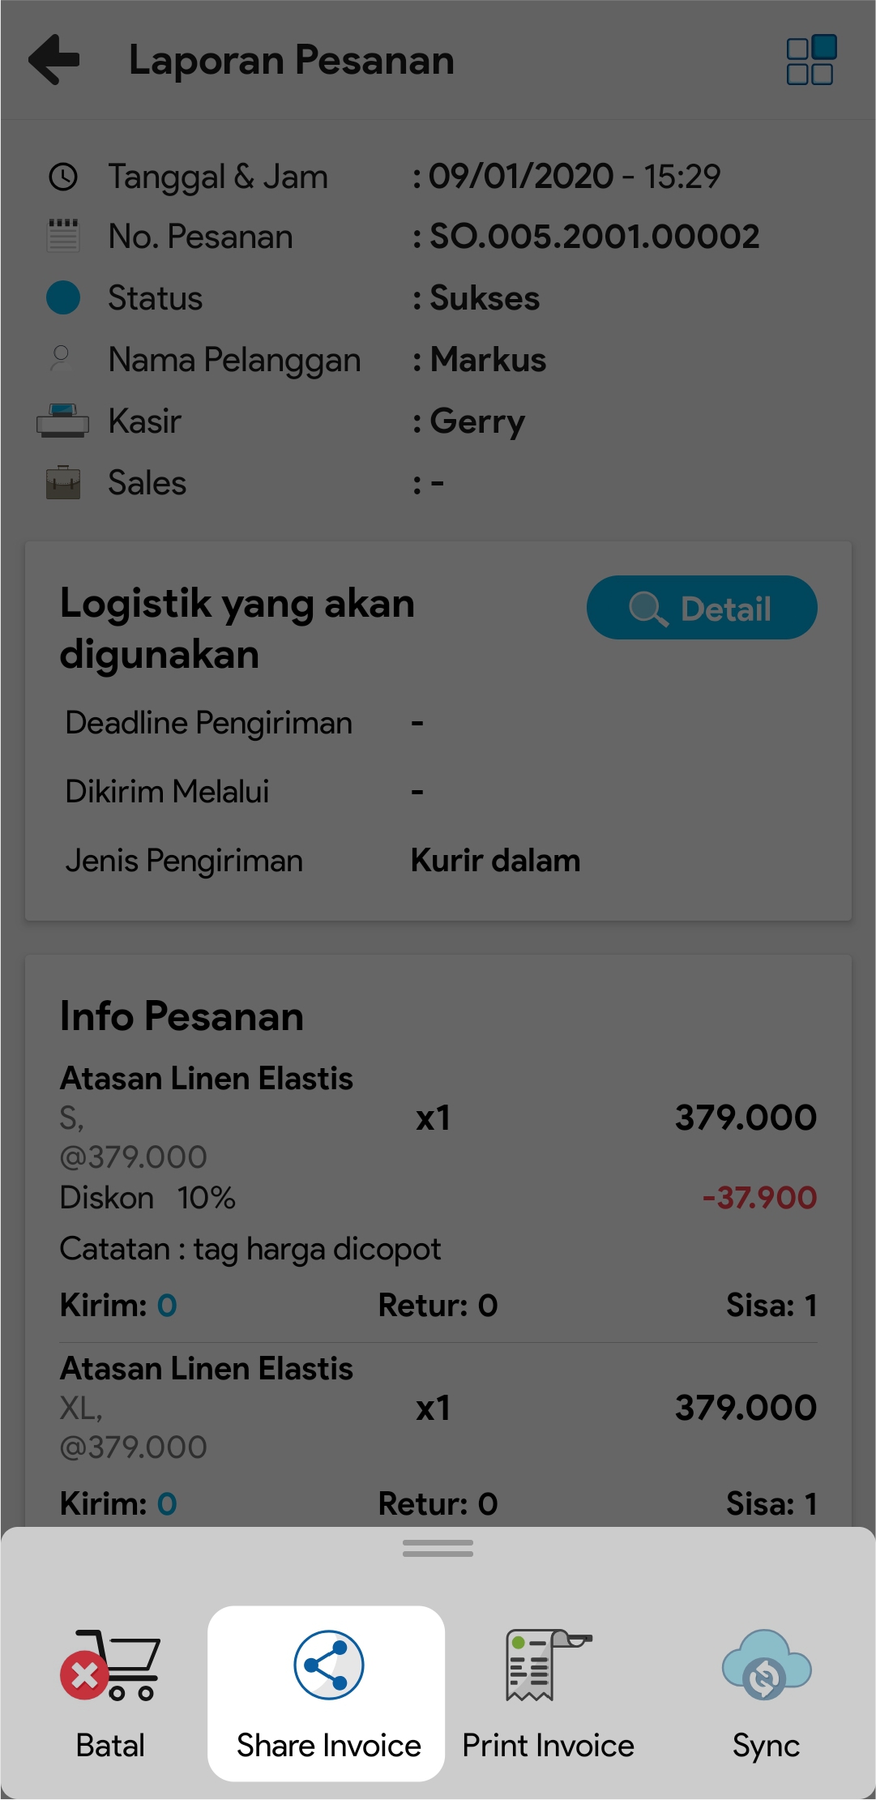Tap the Batal cancel-cart icon

110,1666
